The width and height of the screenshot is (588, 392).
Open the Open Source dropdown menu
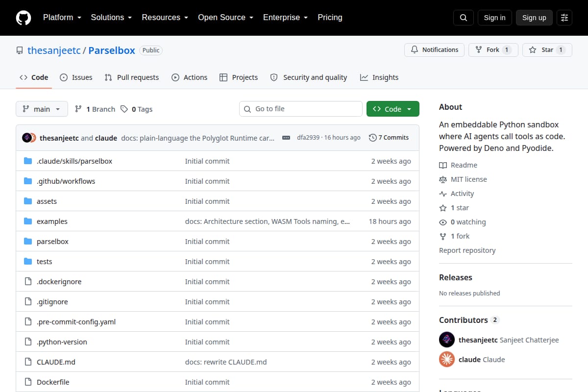225,18
